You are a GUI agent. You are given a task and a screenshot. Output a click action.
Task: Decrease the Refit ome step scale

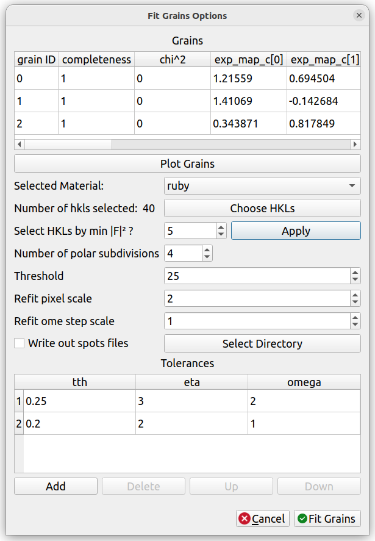coord(355,325)
